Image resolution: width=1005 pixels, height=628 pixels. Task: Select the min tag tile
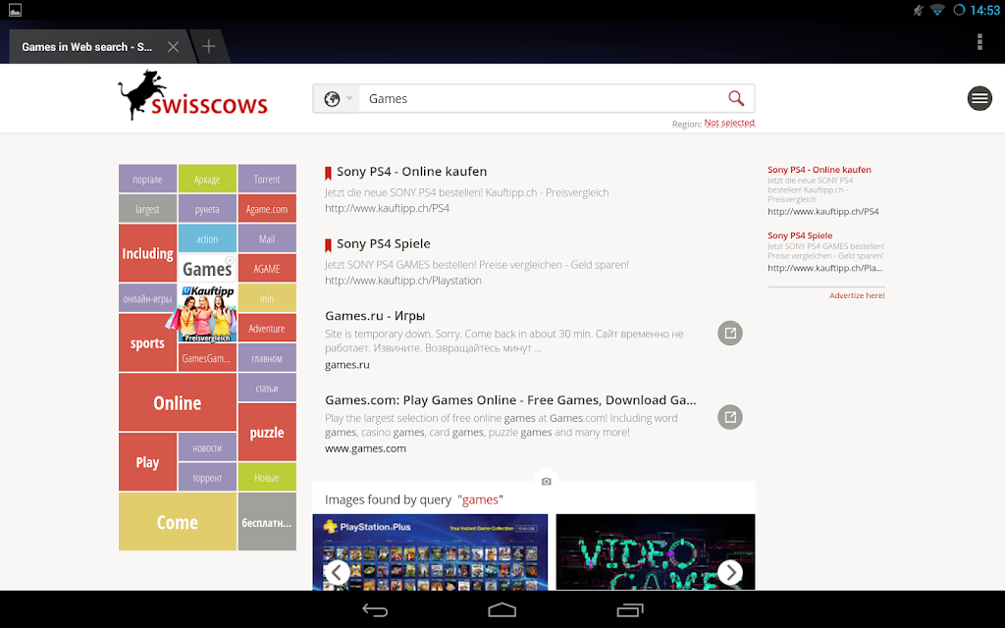click(x=267, y=298)
